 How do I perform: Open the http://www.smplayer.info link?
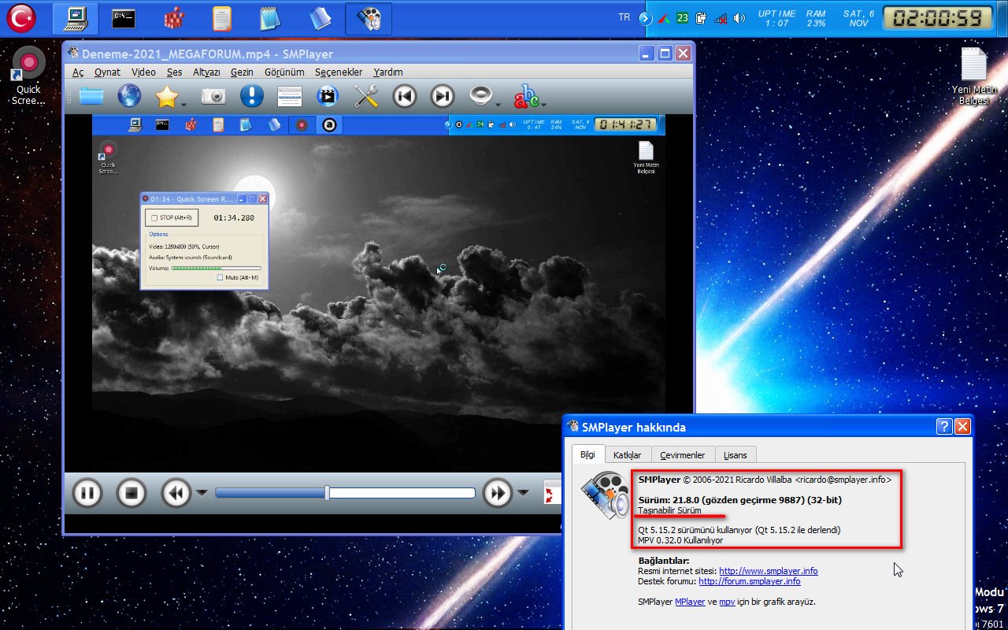point(768,571)
